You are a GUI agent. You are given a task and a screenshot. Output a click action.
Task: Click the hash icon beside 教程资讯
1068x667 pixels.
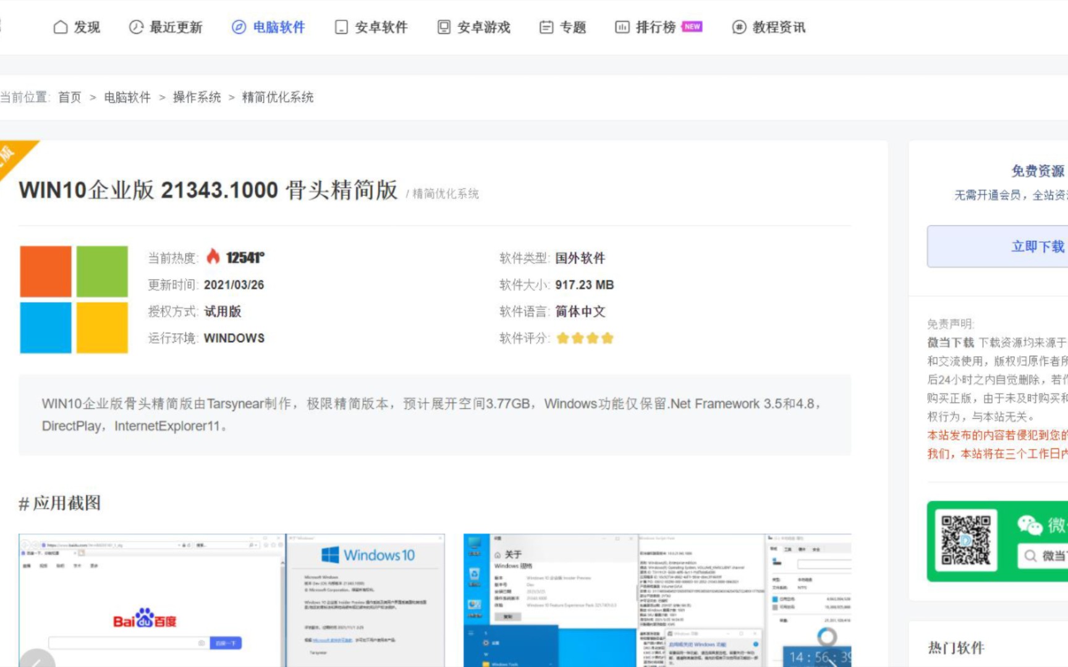[739, 27]
